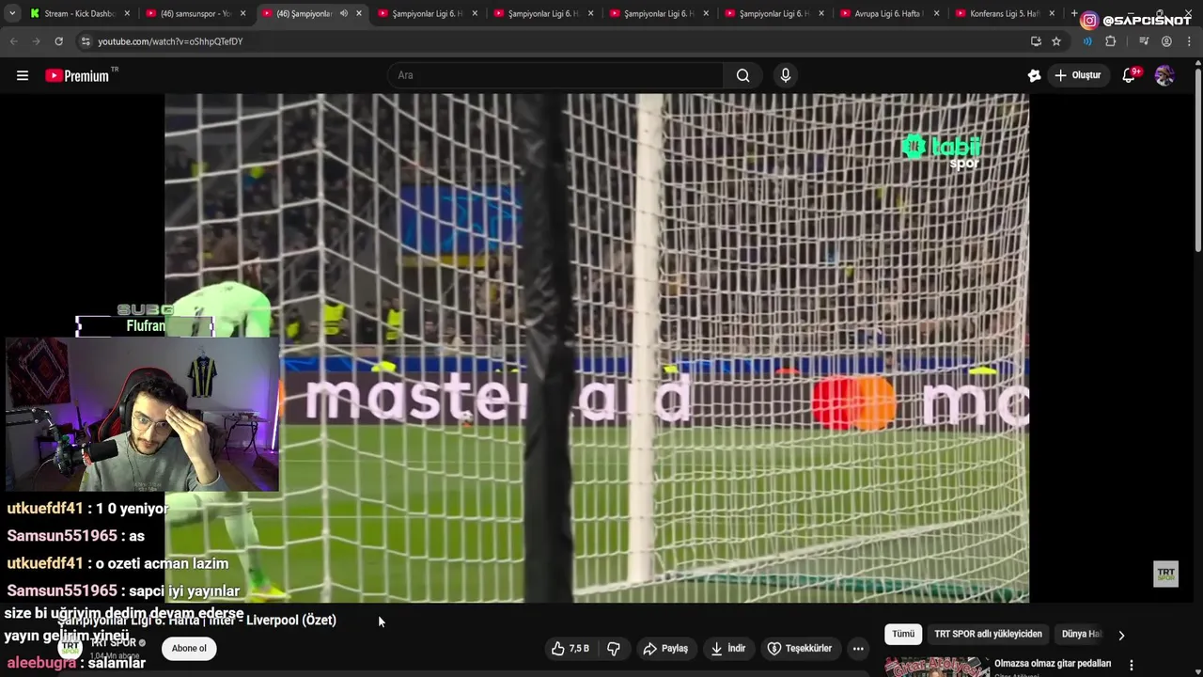Select TRT SPOR adlı yükleyiciden chip
Image resolution: width=1203 pixels, height=677 pixels.
tap(988, 635)
